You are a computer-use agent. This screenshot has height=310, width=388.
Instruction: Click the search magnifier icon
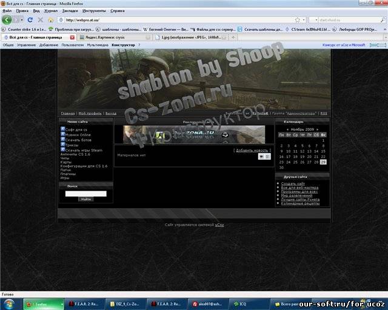[x=383, y=20]
